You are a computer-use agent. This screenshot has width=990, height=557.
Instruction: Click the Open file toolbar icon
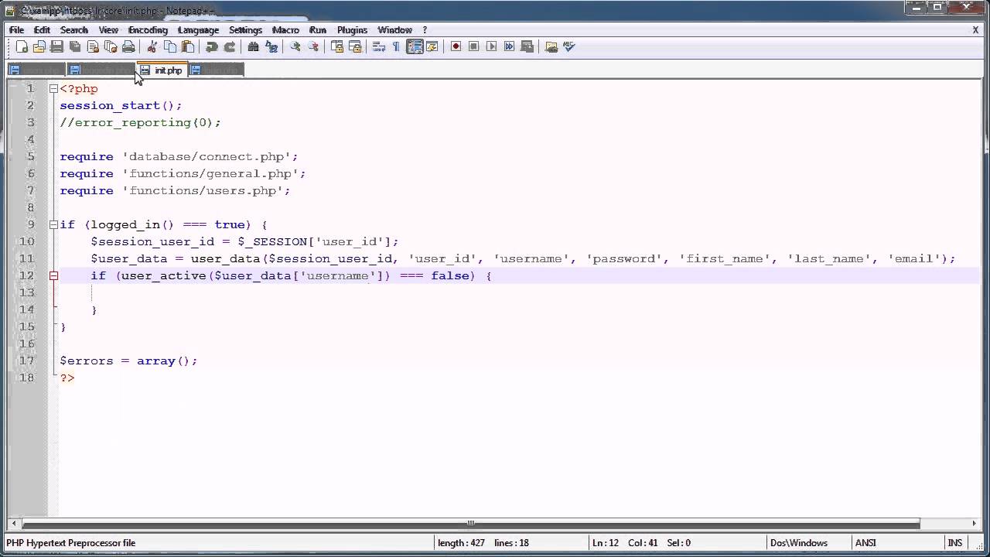39,47
